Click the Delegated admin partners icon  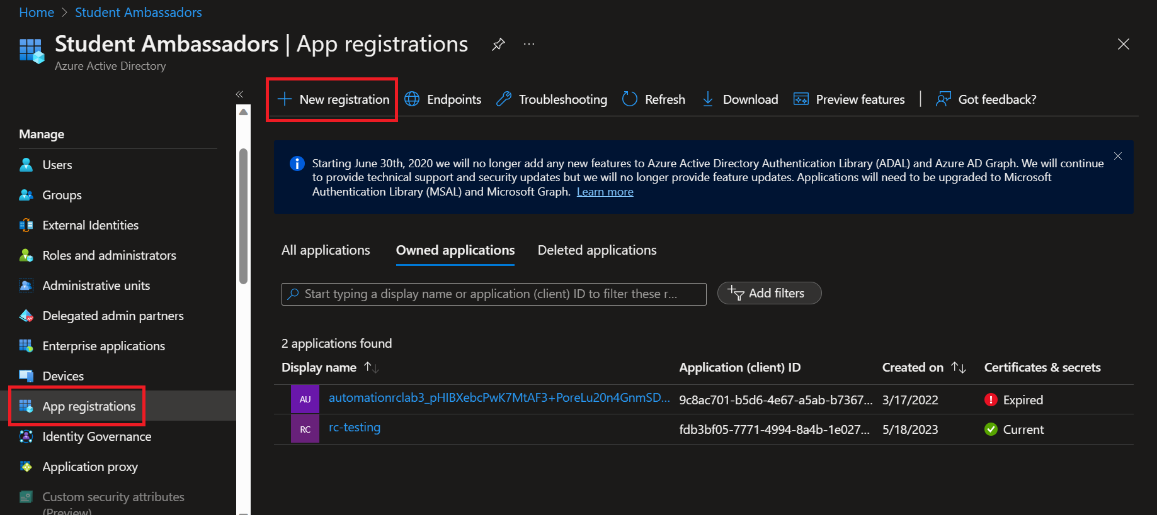[26, 316]
